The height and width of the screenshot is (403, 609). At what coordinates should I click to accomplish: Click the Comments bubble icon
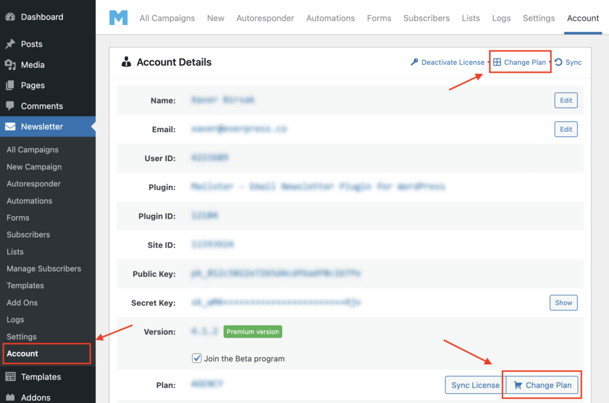(10, 106)
